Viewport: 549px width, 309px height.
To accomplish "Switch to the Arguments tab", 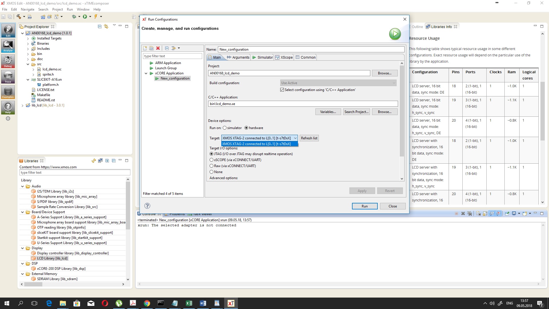I will click(238, 57).
